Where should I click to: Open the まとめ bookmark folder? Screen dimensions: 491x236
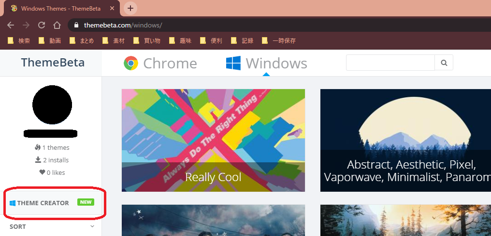[81, 40]
